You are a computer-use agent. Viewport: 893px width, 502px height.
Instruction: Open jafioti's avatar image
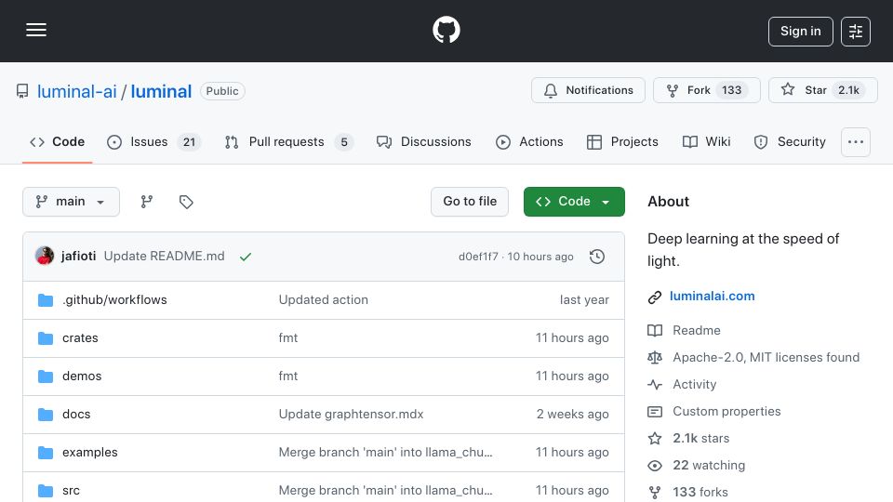(x=45, y=257)
